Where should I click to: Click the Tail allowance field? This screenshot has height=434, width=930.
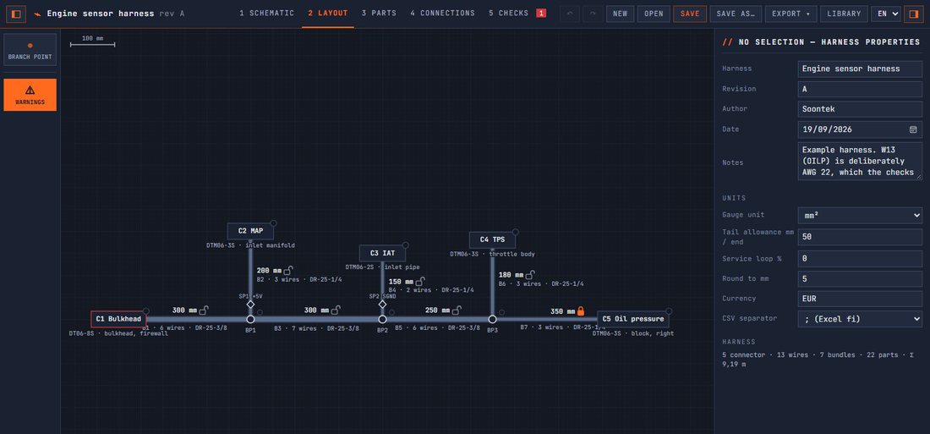point(860,237)
